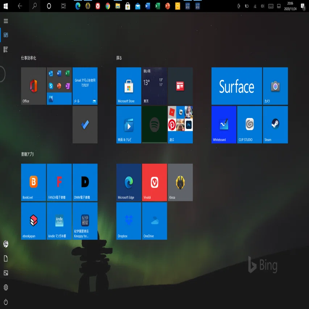Launch the ebookjapan tile
Screen dimensions: 309x309
pos(33,221)
